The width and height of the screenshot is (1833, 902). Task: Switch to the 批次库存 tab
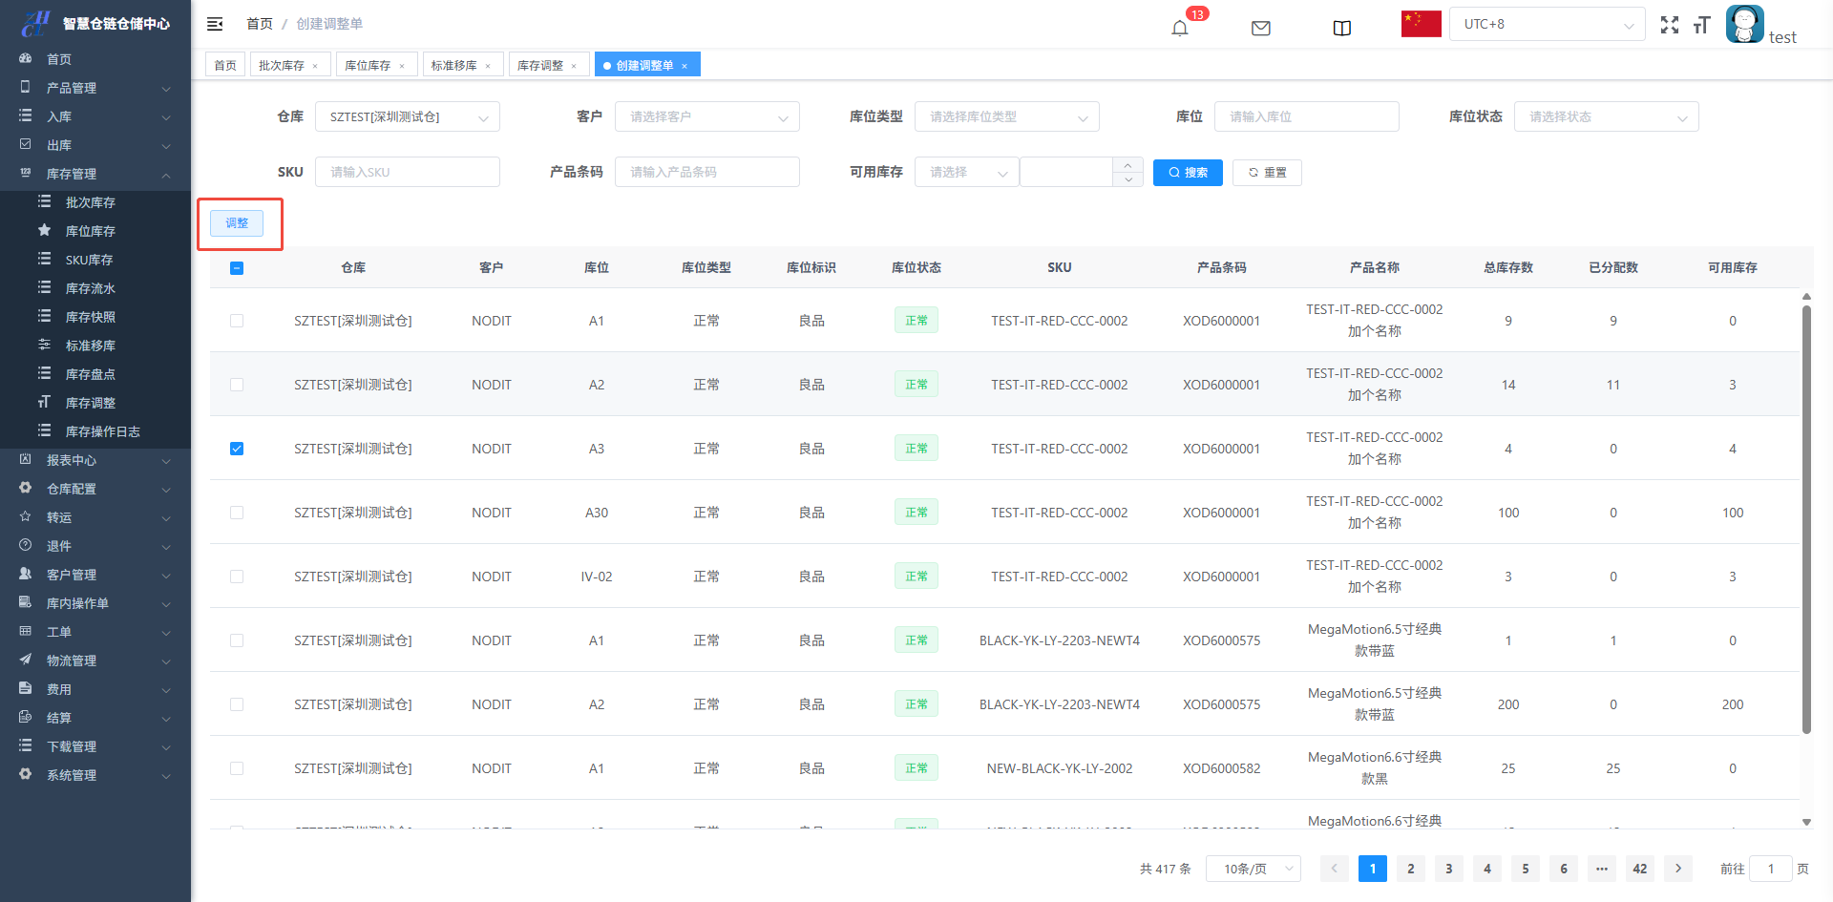[x=282, y=65]
